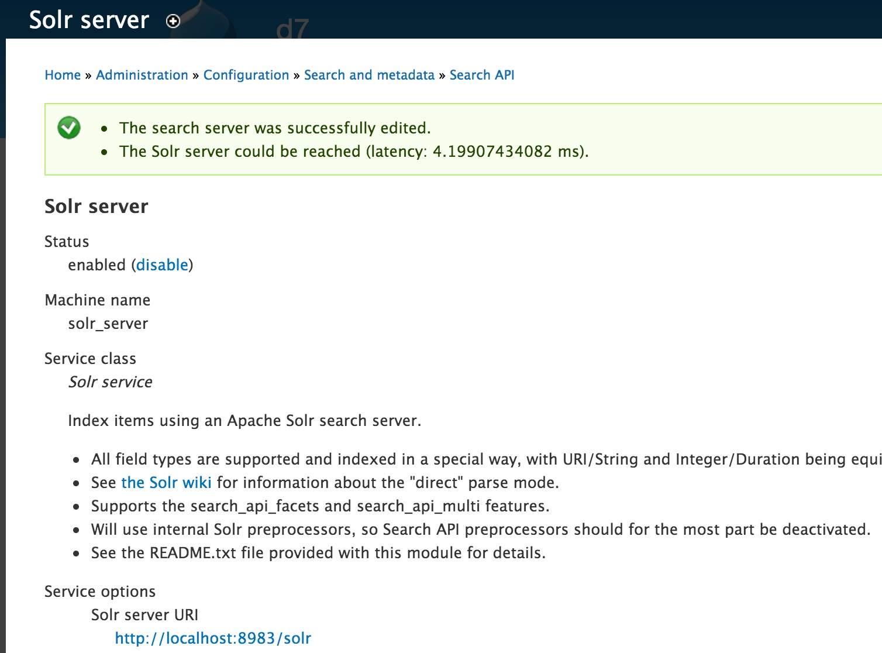Viewport: 882px width, 653px height.
Task: Go to the Home breadcrumb link
Action: (63, 75)
